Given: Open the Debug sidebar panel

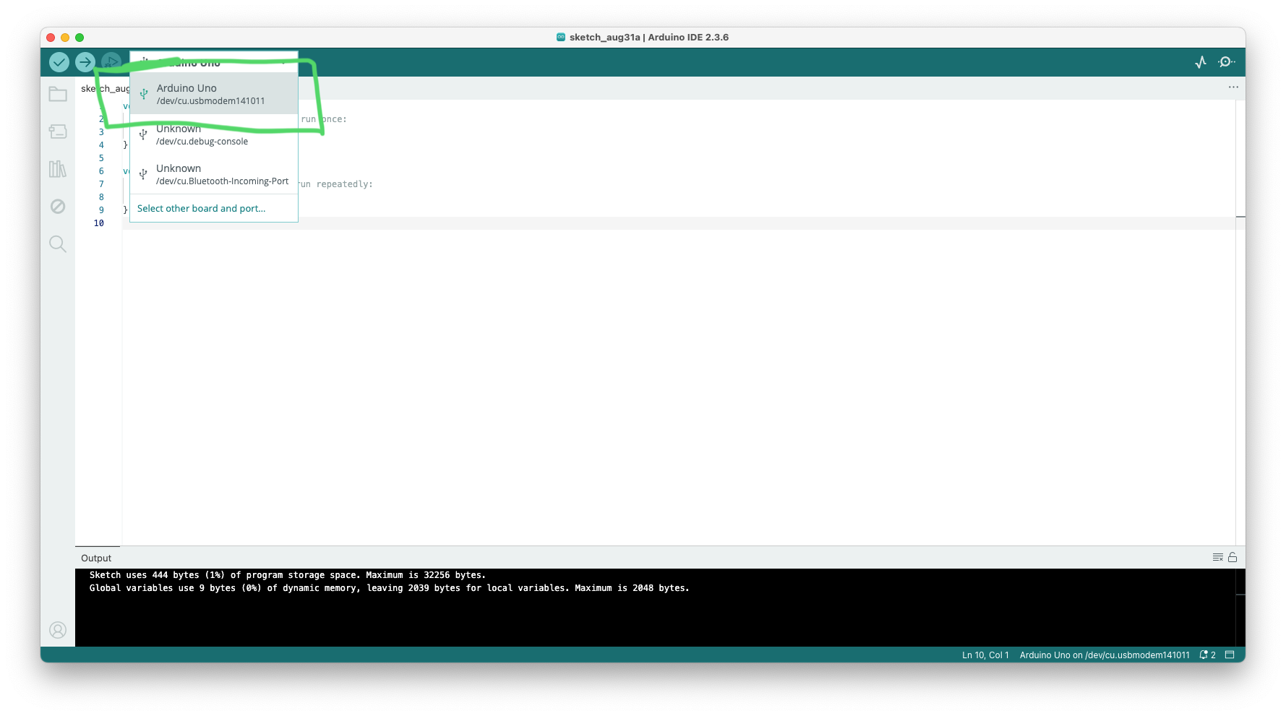Looking at the screenshot, I should coord(58,207).
